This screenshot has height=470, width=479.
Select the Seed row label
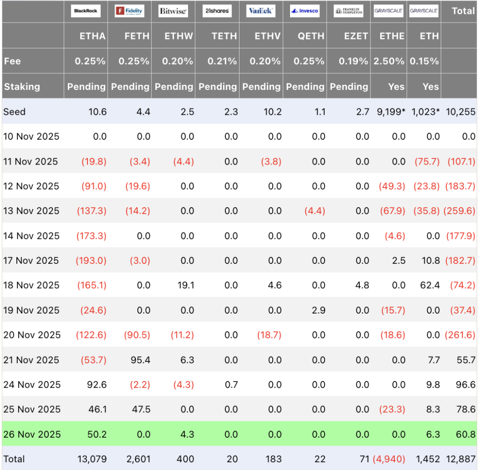[x=15, y=112]
